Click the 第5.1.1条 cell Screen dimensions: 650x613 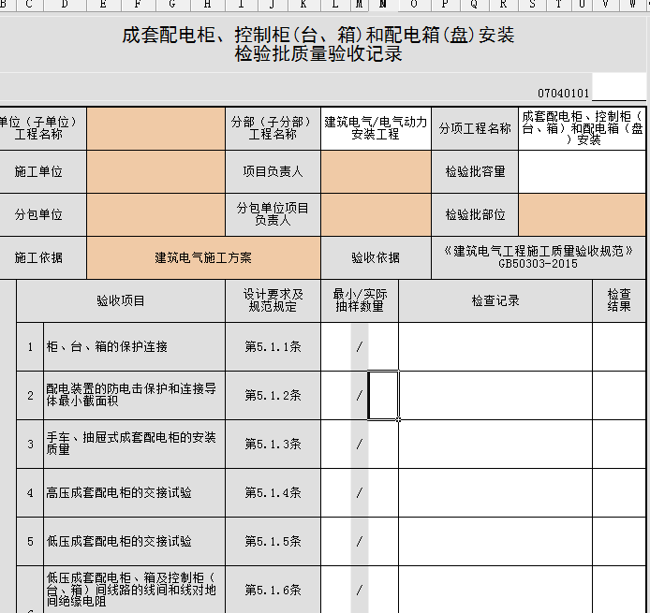[273, 347]
